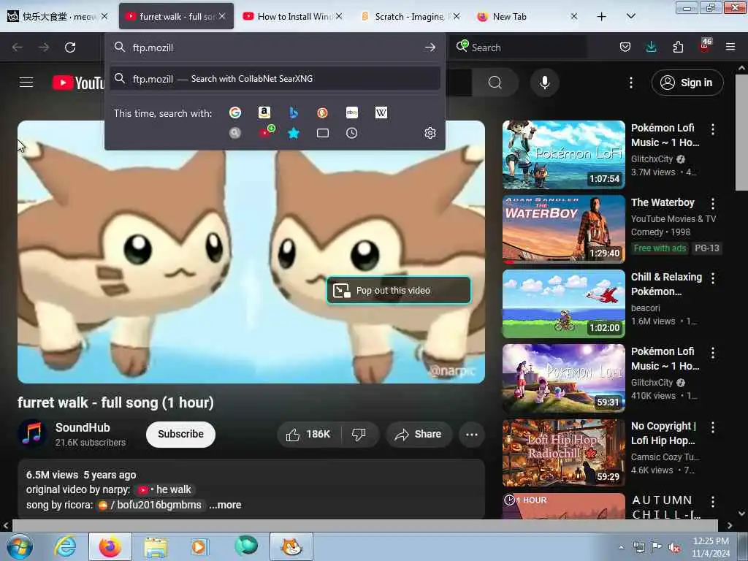The width and height of the screenshot is (748, 561).
Task: Open The Waterboy movie thumbnail
Action: point(563,229)
